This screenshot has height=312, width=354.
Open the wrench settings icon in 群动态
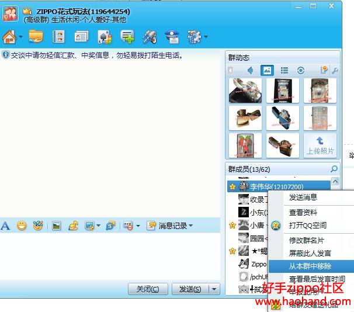point(335,71)
